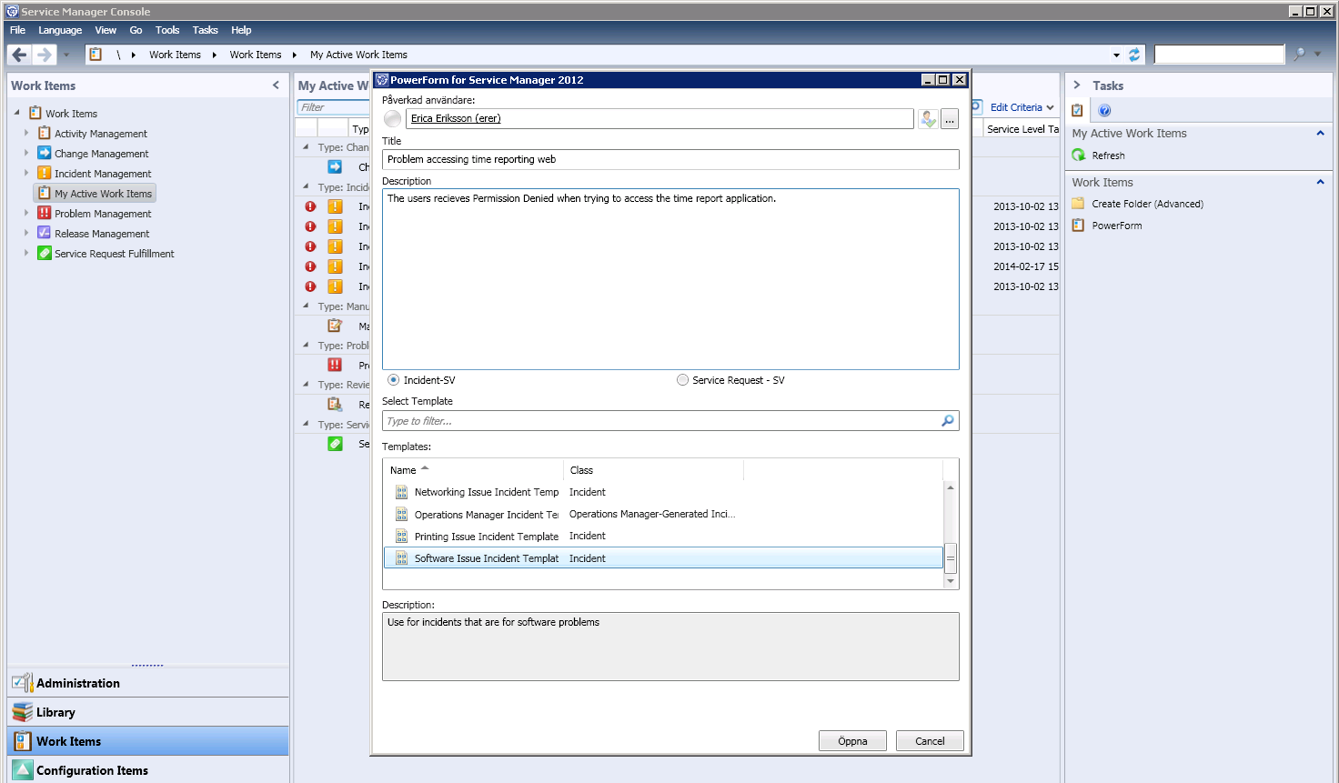This screenshot has width=1339, height=783.
Task: Click the PowerForm task icon
Action: [x=1079, y=226]
